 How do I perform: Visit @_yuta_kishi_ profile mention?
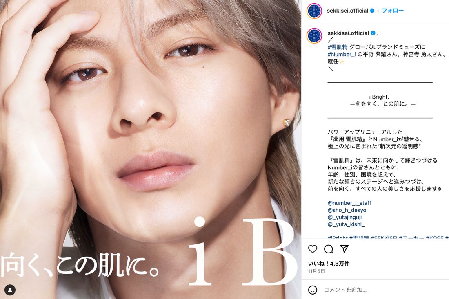click(x=346, y=224)
